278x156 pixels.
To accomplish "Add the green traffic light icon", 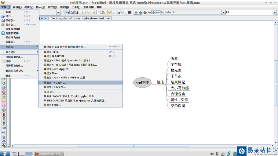I will tap(4, 123).
